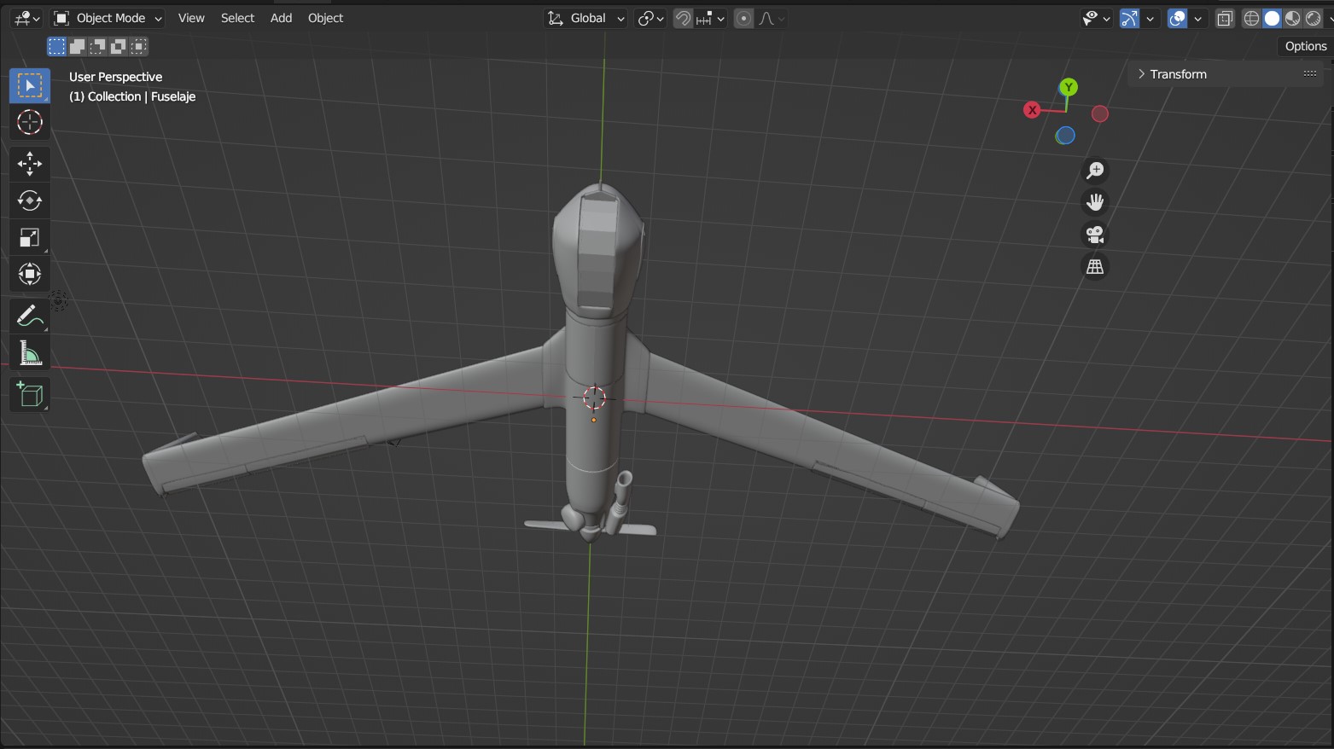Open the Object menu

pos(325,17)
